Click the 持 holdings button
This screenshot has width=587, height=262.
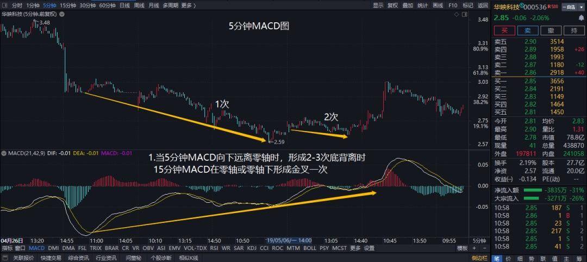(x=573, y=30)
